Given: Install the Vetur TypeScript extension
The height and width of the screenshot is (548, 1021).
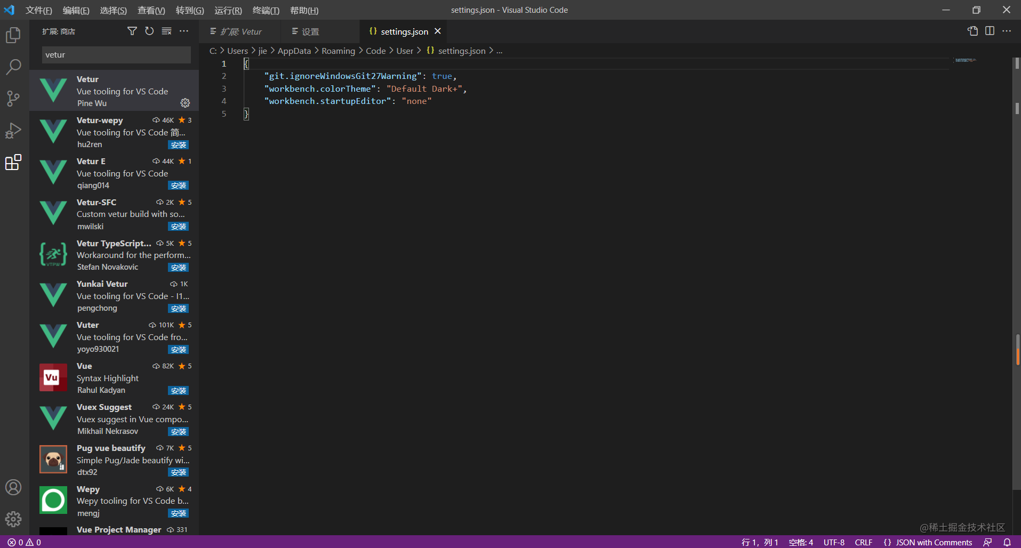Looking at the screenshot, I should point(179,268).
